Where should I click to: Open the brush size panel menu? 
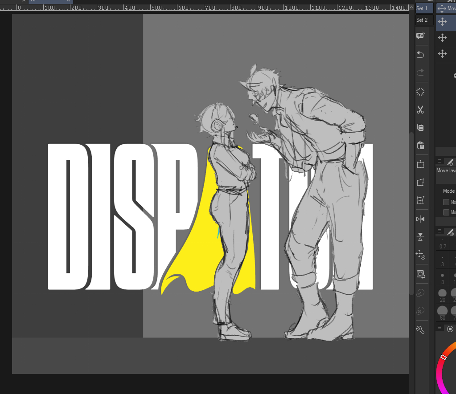[x=440, y=232]
